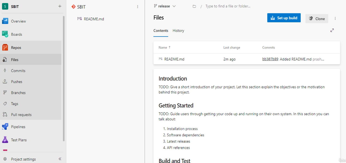The height and width of the screenshot is (163, 346).
Task: Switch to the History tab
Action: pos(178,31)
